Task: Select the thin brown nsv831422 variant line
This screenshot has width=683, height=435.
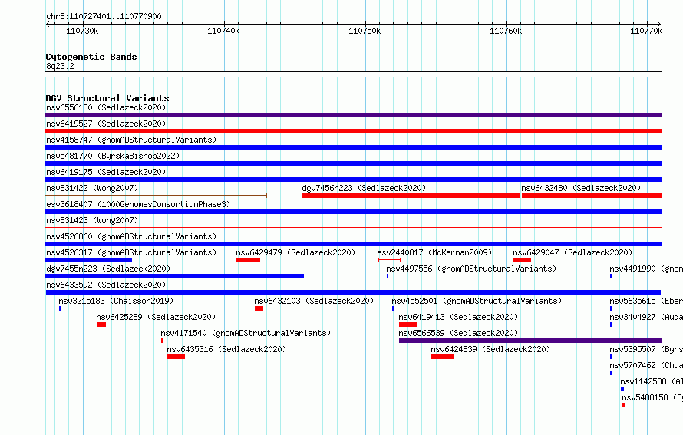Action: pyautogui.click(x=156, y=196)
